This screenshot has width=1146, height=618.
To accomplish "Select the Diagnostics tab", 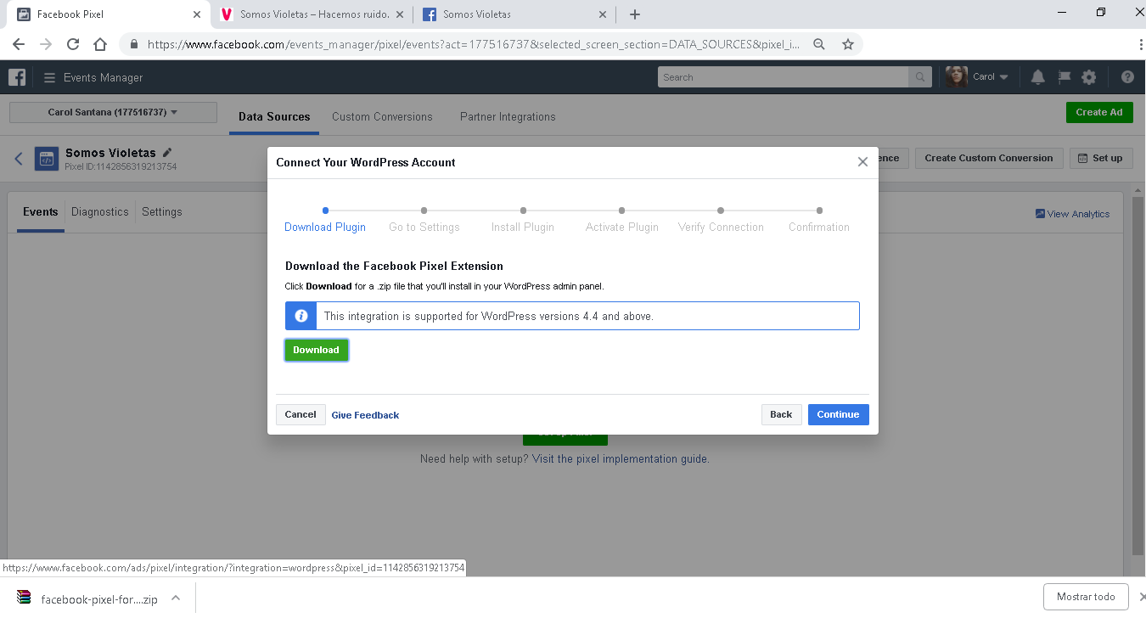I will pos(100,212).
